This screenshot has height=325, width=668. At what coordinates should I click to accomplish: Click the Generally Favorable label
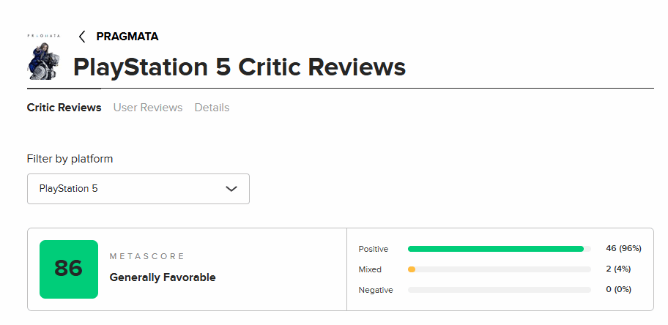(x=163, y=277)
